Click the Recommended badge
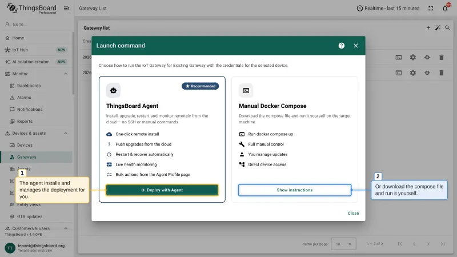This screenshot has height=257, width=457. tap(201, 86)
